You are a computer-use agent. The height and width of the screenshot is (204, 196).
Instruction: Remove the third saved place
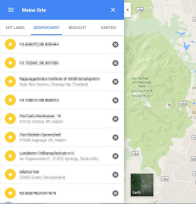coord(115,82)
